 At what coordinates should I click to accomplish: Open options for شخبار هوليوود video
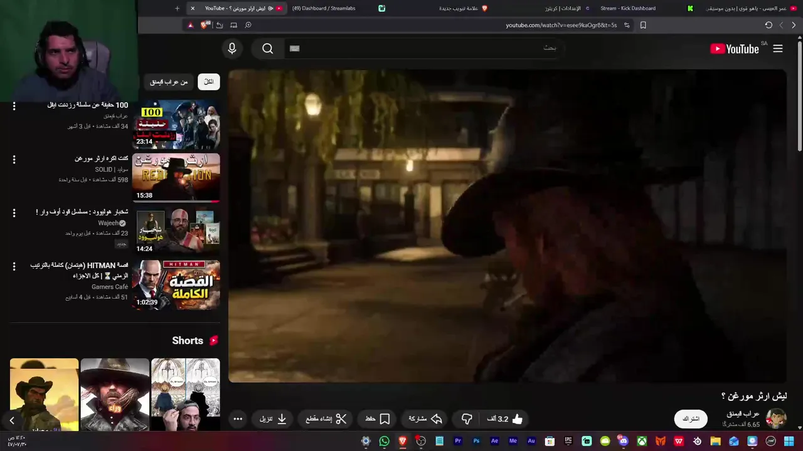(14, 212)
